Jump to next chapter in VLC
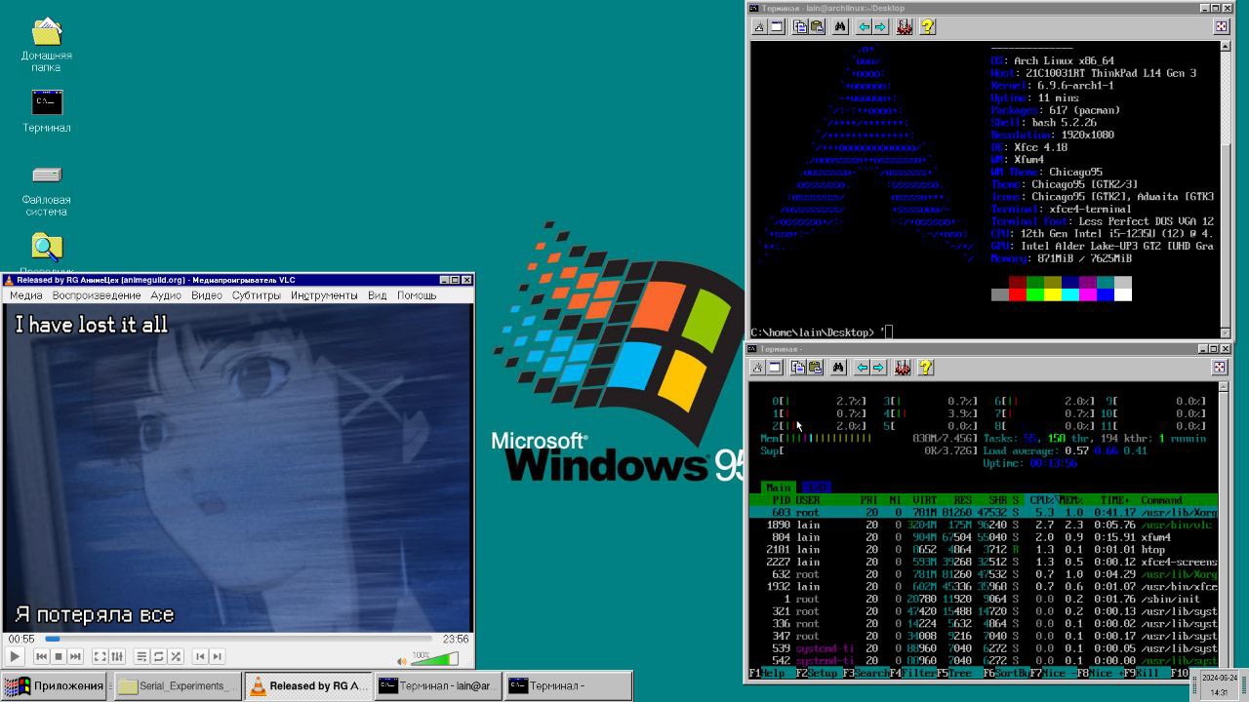Screen dimensions: 1249x702 coord(218,657)
